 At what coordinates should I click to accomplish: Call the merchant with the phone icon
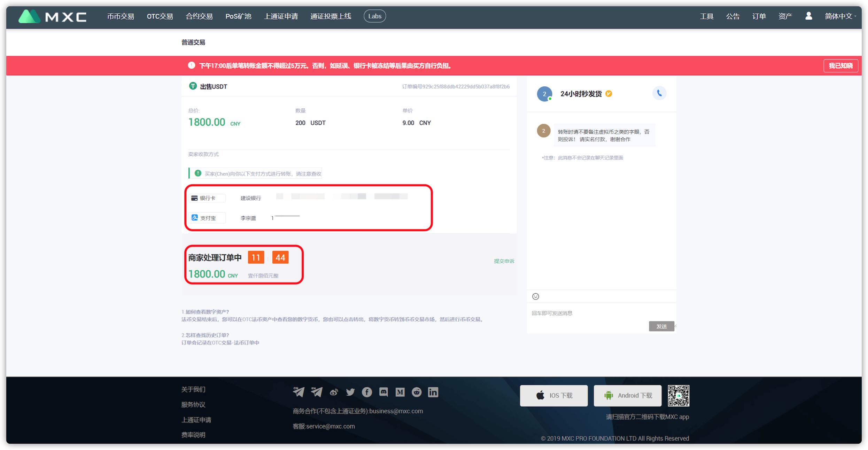[x=659, y=93]
